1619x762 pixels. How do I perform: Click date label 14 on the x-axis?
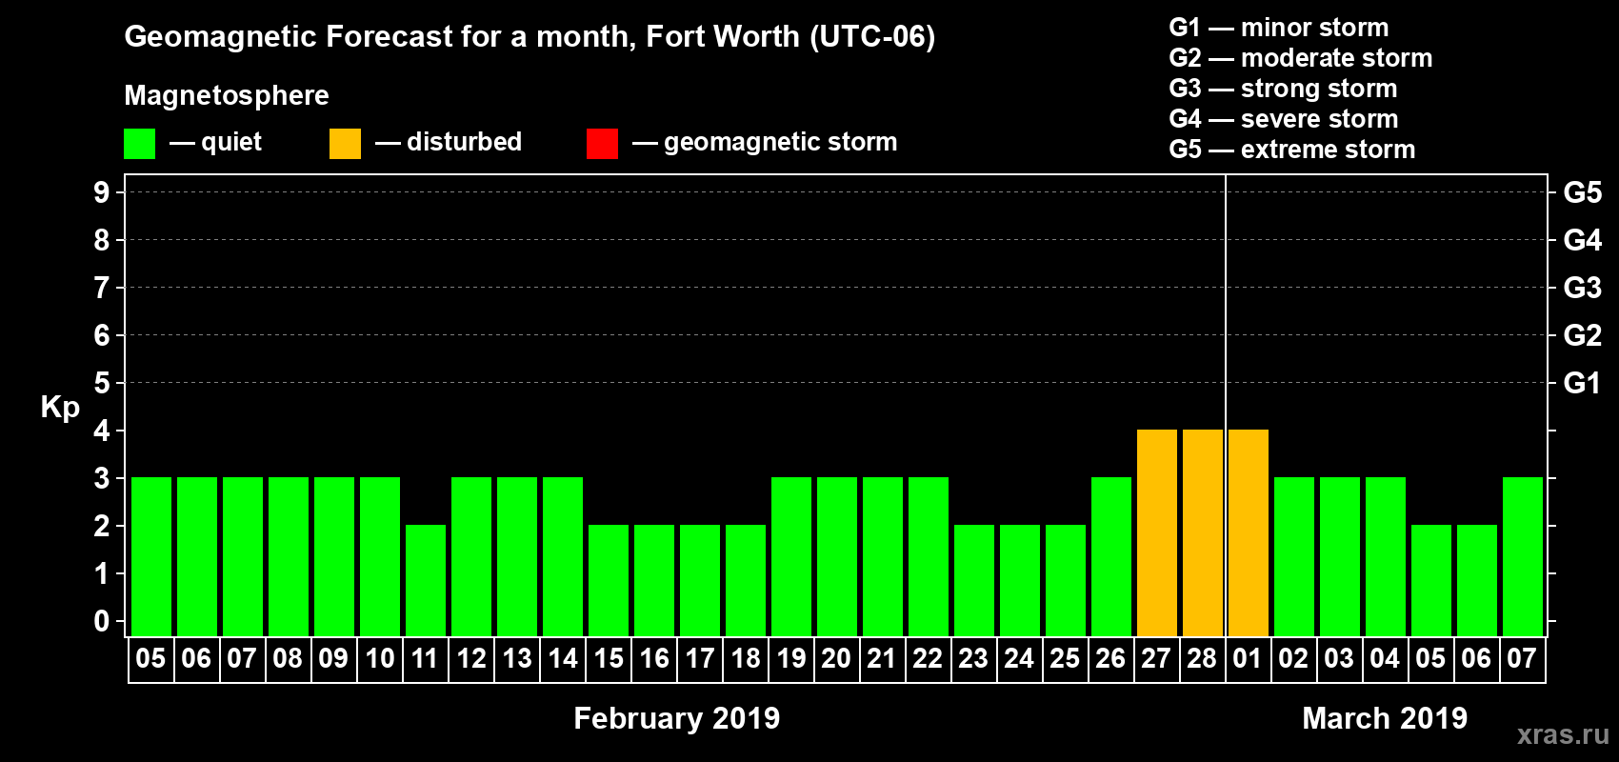tap(562, 658)
